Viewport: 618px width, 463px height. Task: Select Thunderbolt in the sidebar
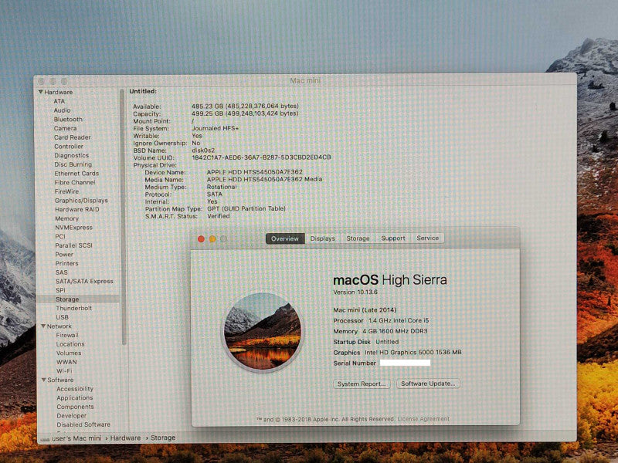74,308
